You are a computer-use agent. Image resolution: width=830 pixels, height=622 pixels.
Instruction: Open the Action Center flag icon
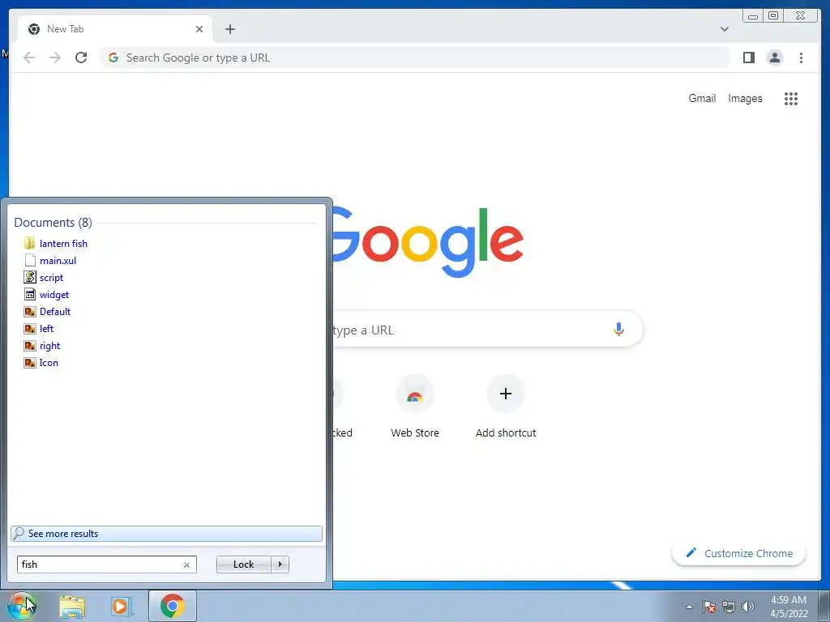[709, 607]
